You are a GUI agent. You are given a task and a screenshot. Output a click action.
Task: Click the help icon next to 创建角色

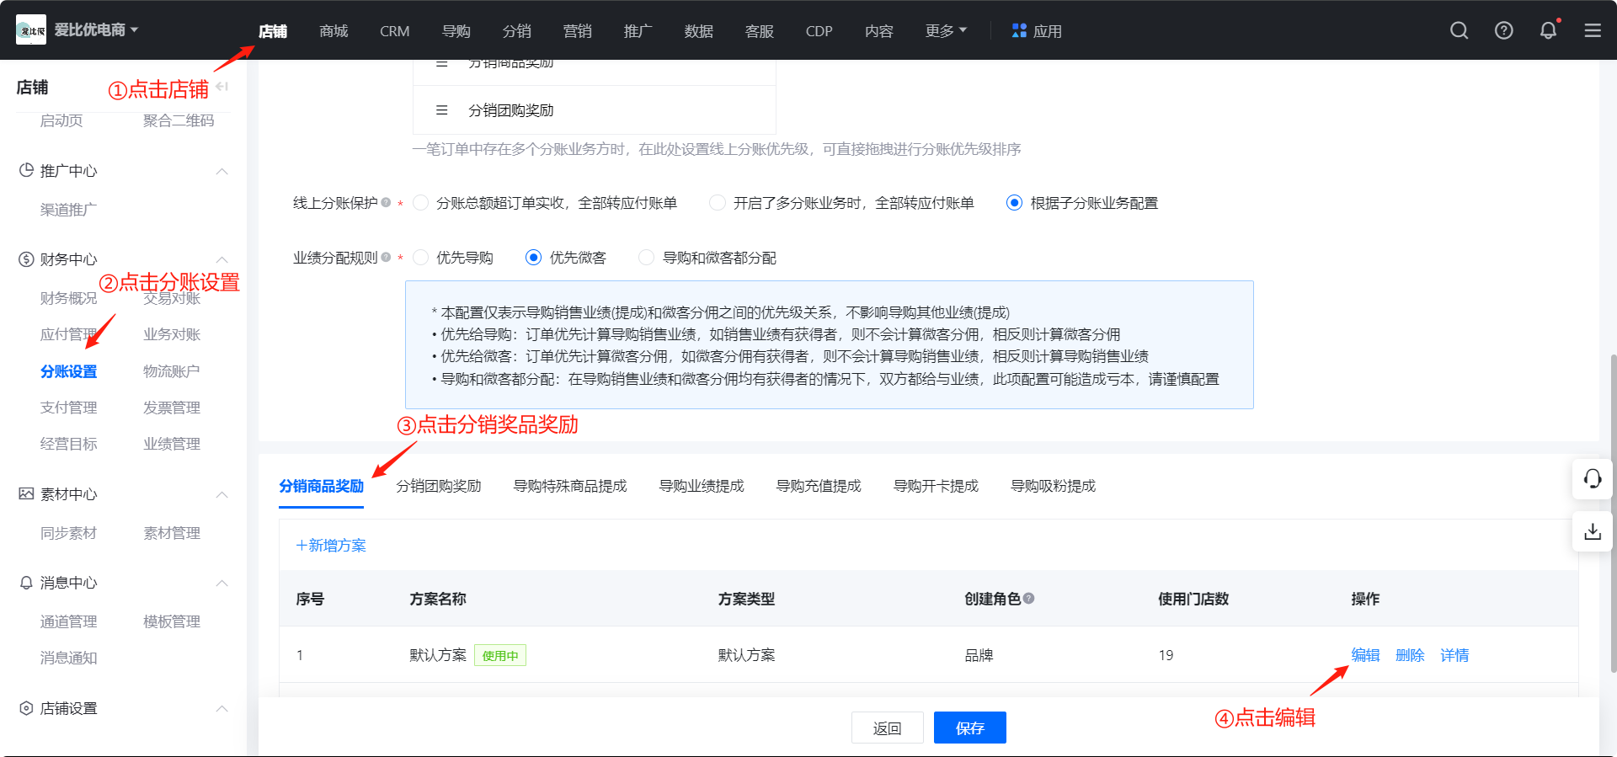pyautogui.click(x=1029, y=598)
